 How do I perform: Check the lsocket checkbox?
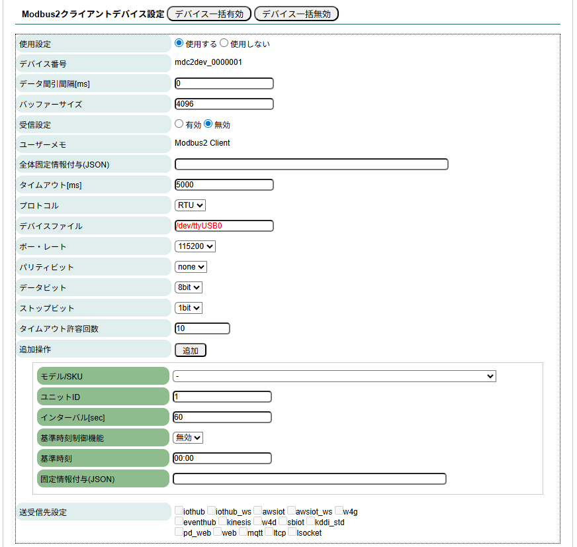292,532
